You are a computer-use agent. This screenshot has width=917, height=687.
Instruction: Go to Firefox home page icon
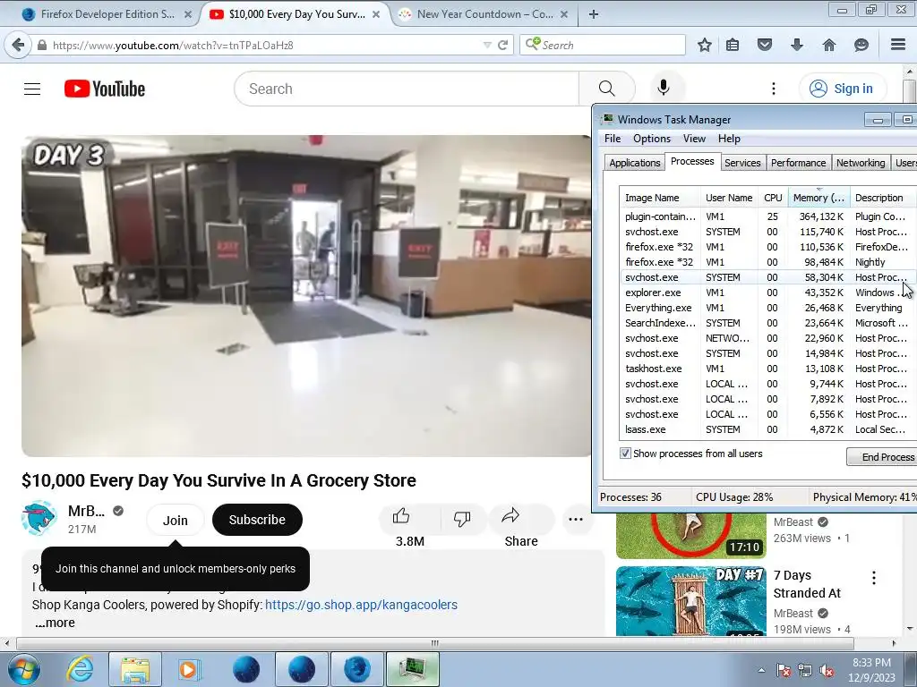click(828, 45)
